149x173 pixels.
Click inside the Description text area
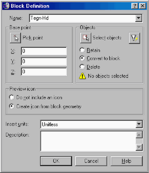88,141
